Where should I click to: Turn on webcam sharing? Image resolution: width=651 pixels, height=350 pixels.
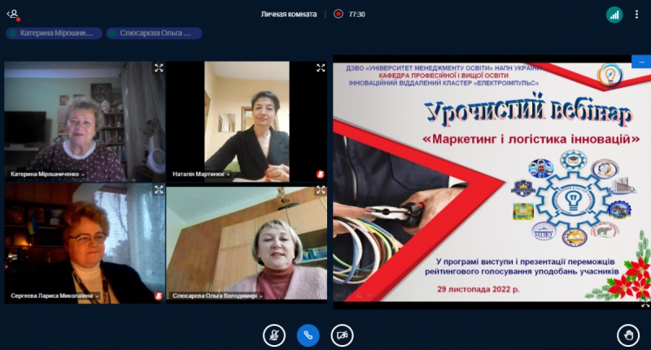342,335
